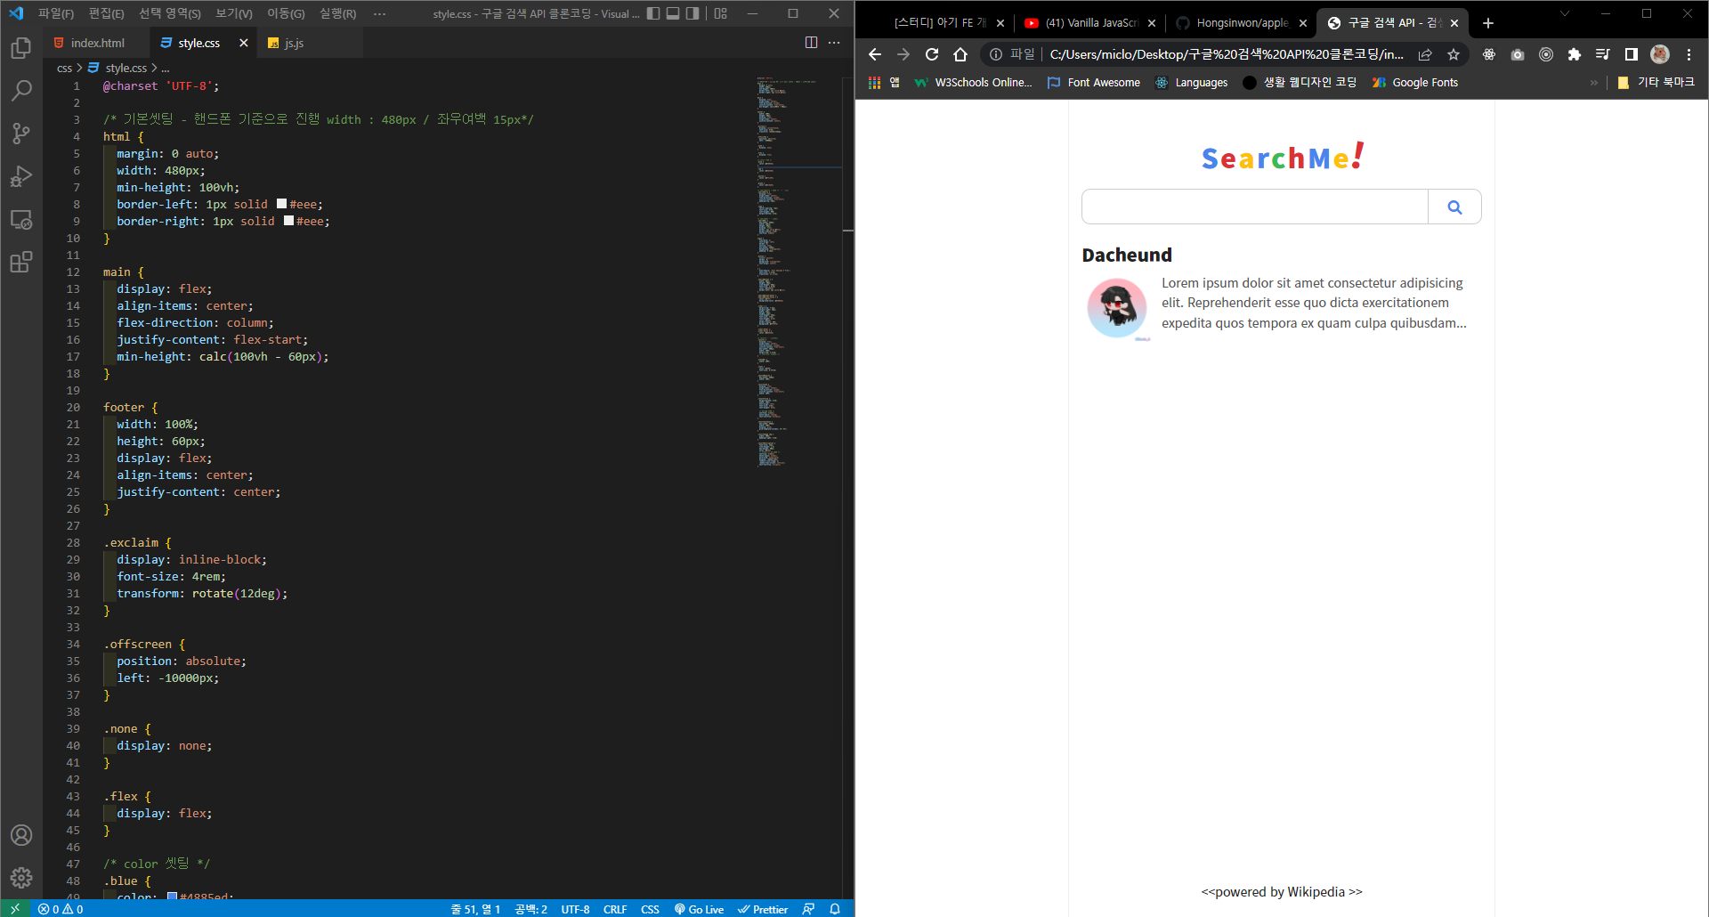Open the Chrome three-dot menu
This screenshot has height=917, width=1709.
(x=1689, y=54)
